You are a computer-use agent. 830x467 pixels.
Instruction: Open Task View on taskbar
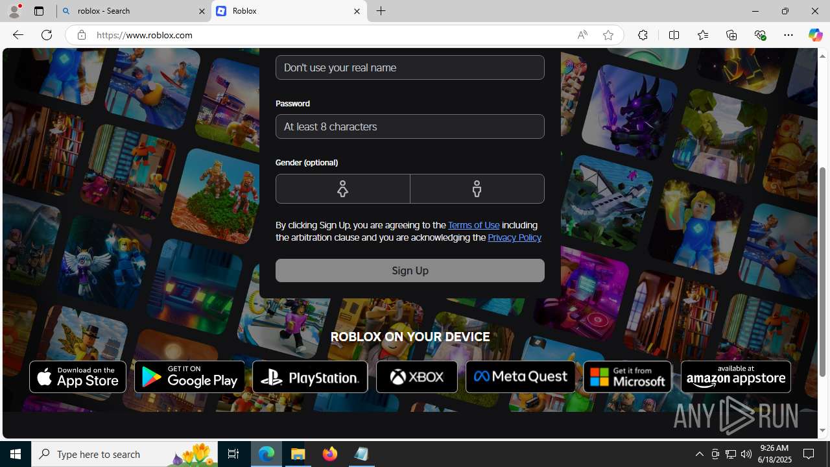pyautogui.click(x=233, y=454)
